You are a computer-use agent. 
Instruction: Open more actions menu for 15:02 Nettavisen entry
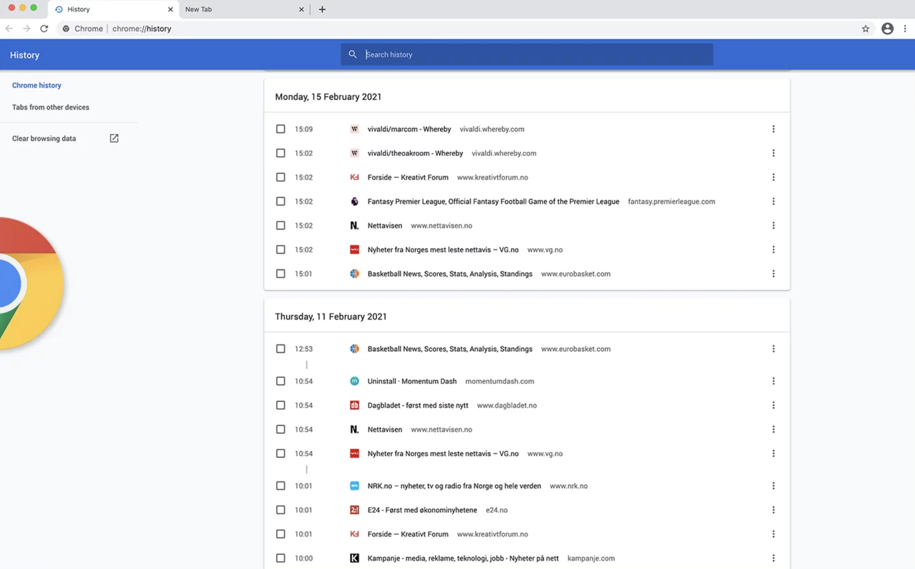773,225
